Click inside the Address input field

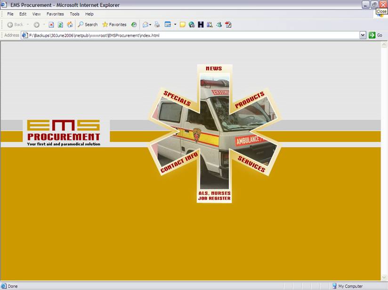pyautogui.click(x=191, y=35)
